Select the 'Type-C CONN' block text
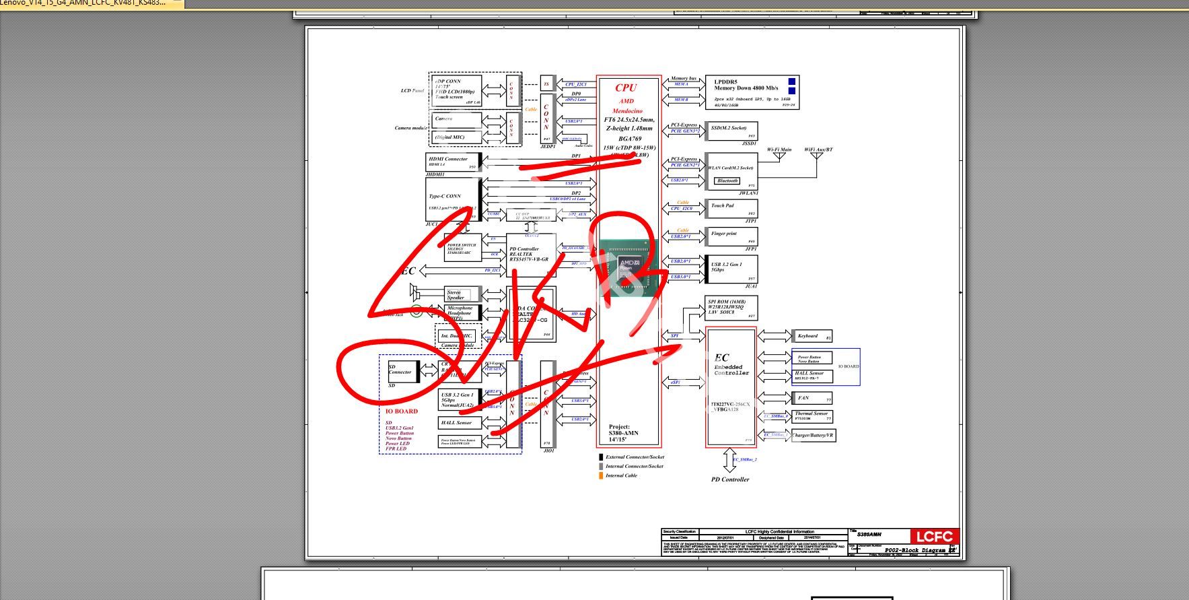This screenshot has width=1189, height=600. click(x=445, y=196)
